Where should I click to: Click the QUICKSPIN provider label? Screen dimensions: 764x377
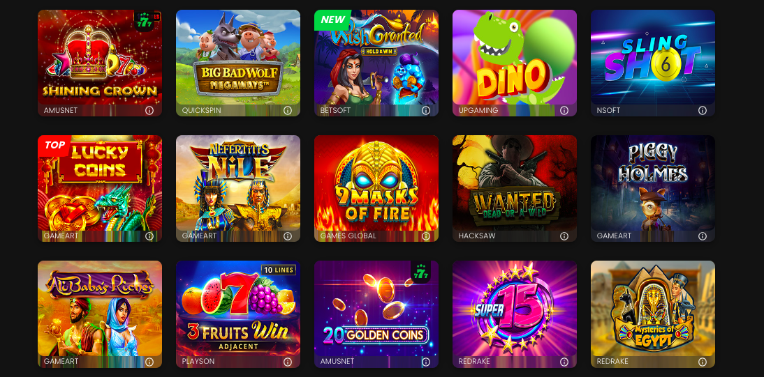pyautogui.click(x=201, y=110)
